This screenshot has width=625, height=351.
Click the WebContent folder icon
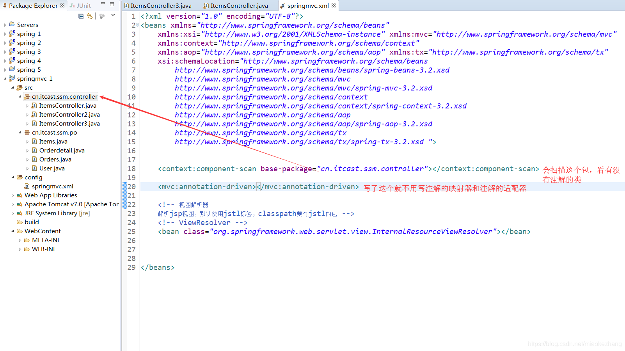point(20,231)
